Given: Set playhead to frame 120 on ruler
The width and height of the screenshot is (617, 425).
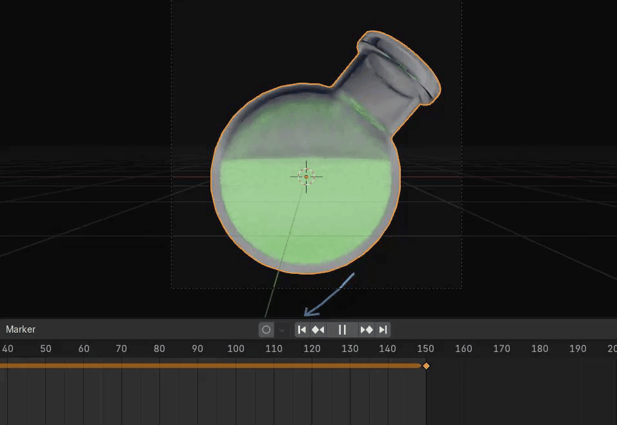Looking at the screenshot, I should pos(312,349).
